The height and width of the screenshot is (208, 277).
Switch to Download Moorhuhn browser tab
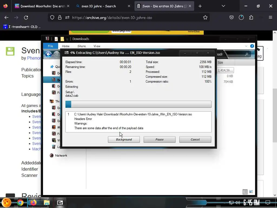[x=42, y=6]
